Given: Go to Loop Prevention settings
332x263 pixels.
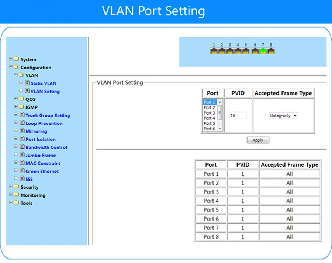Looking at the screenshot, I should (x=44, y=123).
